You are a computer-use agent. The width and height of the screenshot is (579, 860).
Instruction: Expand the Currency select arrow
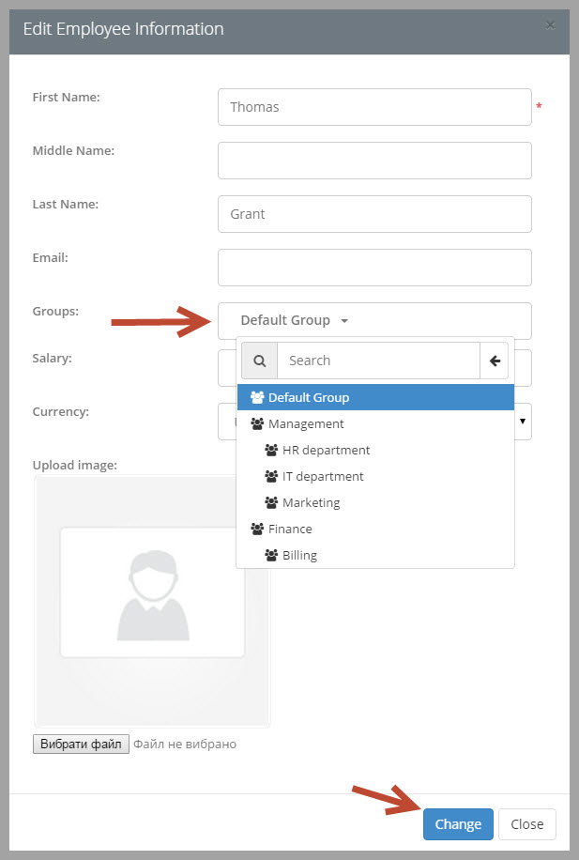(523, 422)
